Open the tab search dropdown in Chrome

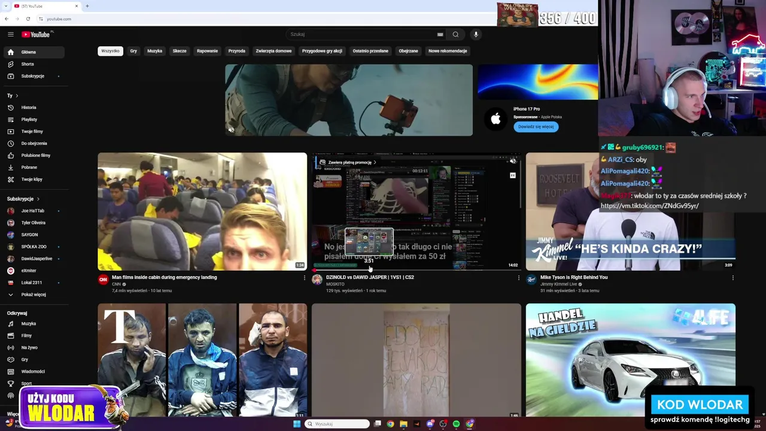click(6, 6)
